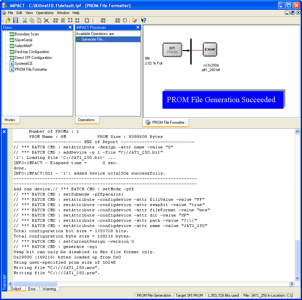Click the 'File: JAT1_250 in Location' status entry
Screen dimensions: 302x300
(268, 295)
